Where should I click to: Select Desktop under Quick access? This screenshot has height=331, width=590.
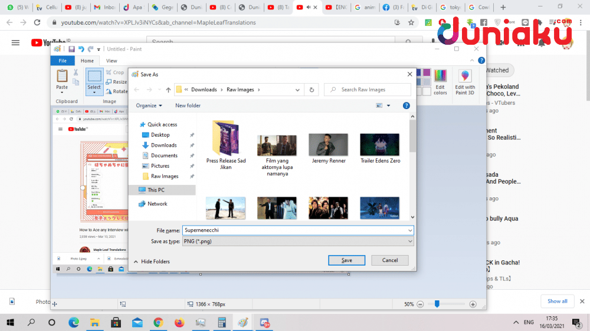click(x=160, y=135)
